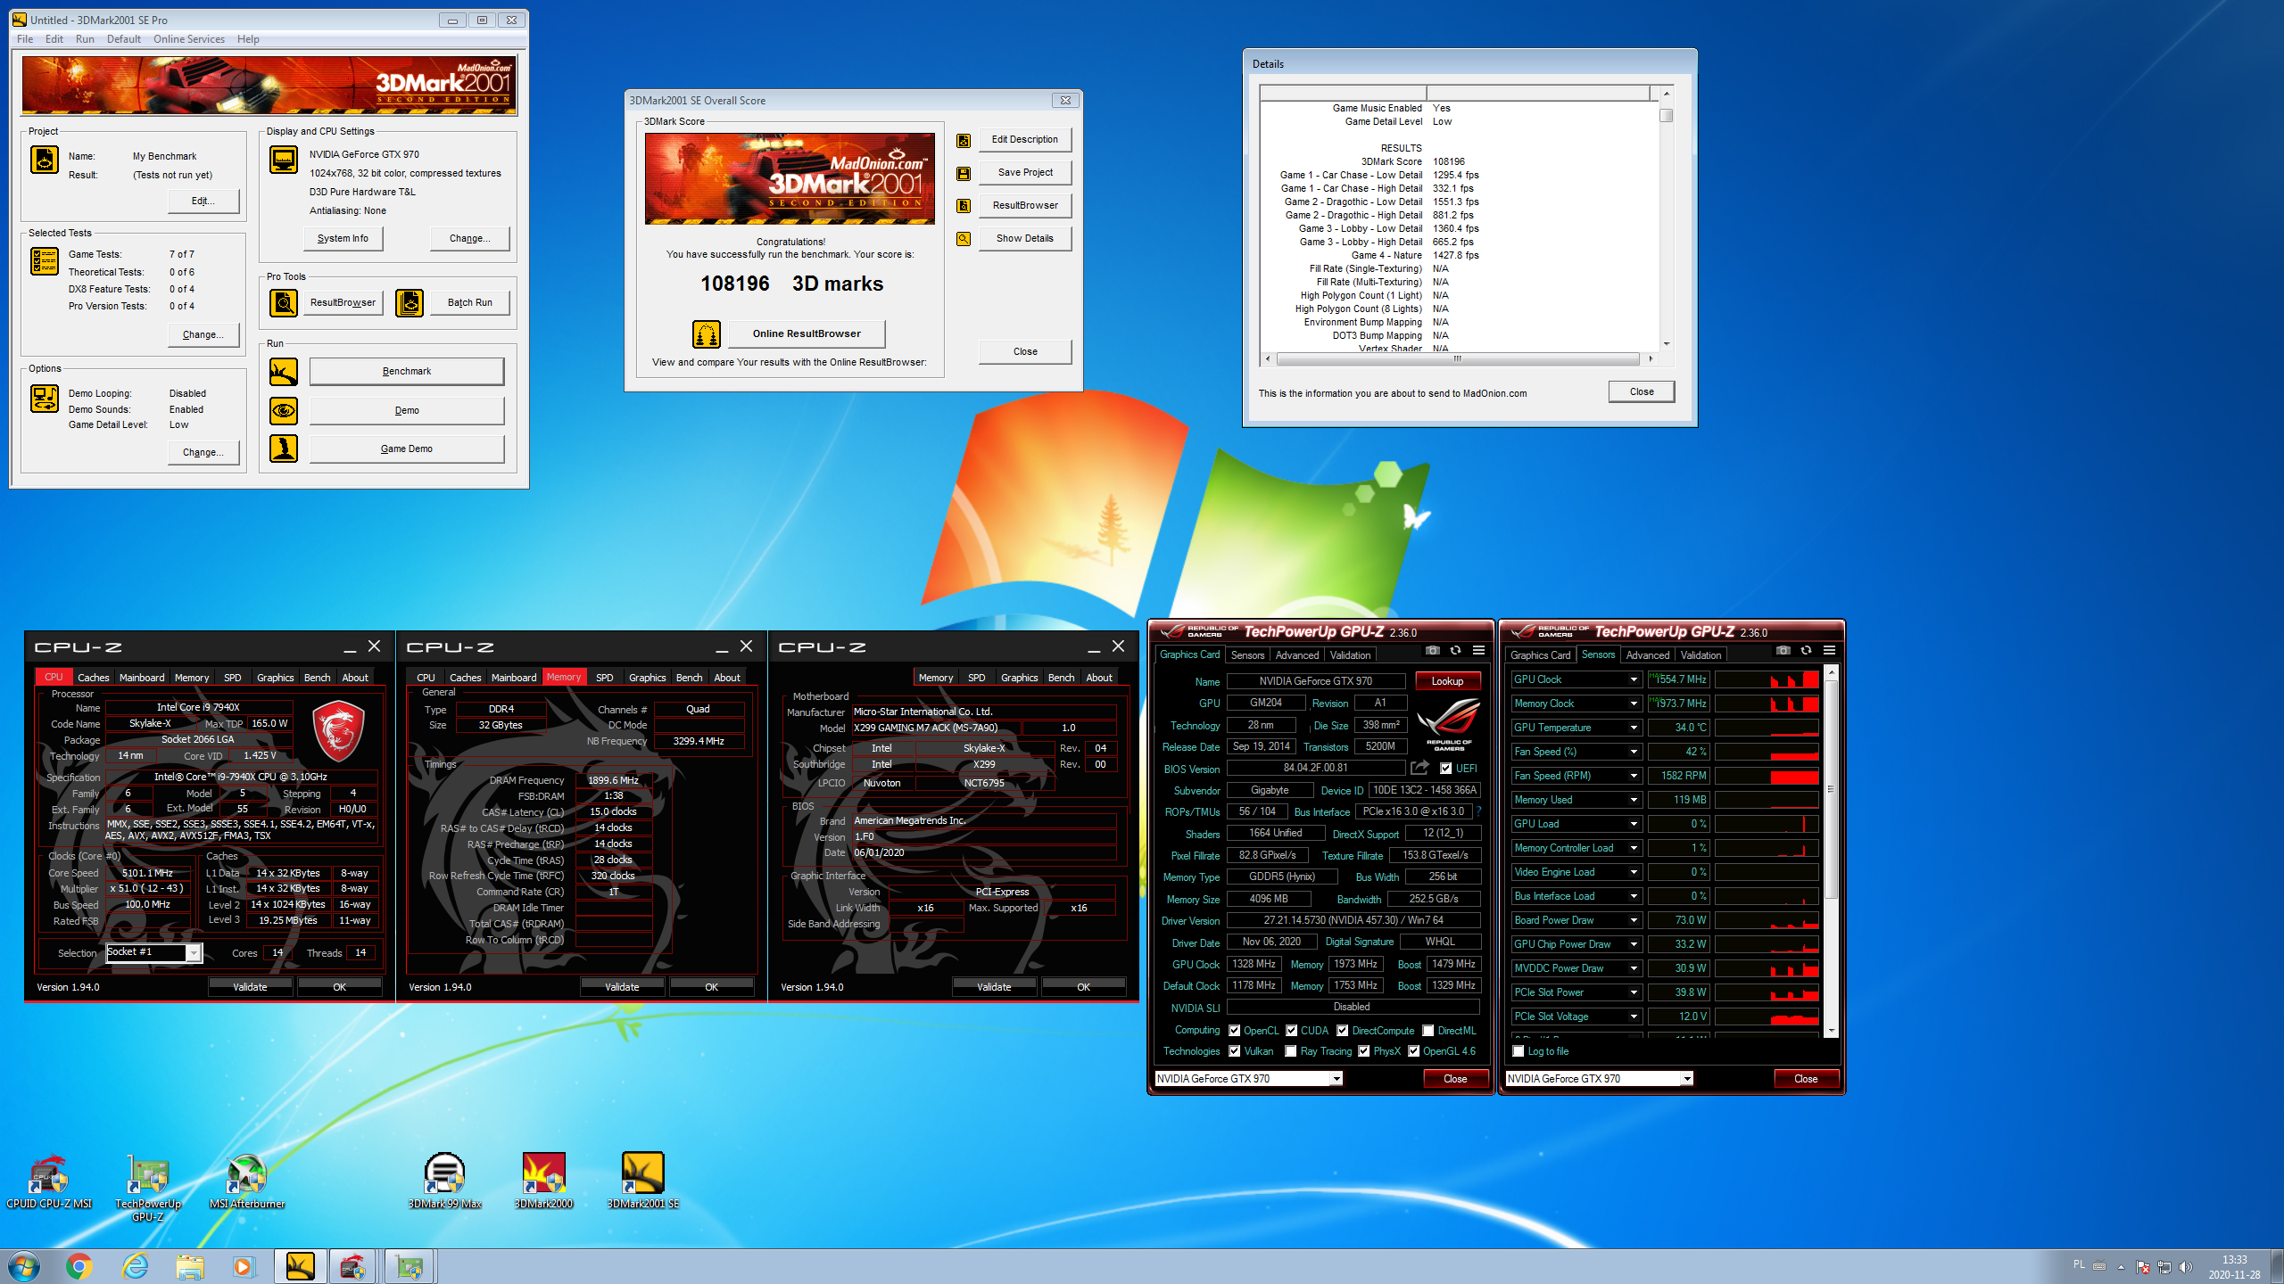Open GPU selector dropdown in left GPU-Z window
Image resolution: width=2284 pixels, height=1284 pixels.
(x=1336, y=1079)
